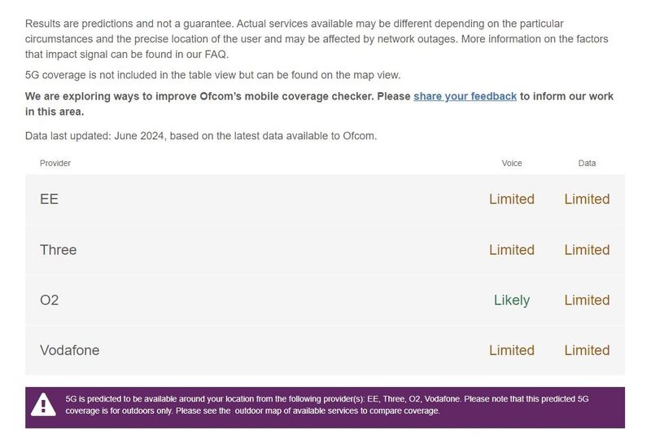Image resolution: width=651 pixels, height=439 pixels.
Task: Click Three's Limited data coverage status
Action: tap(587, 250)
